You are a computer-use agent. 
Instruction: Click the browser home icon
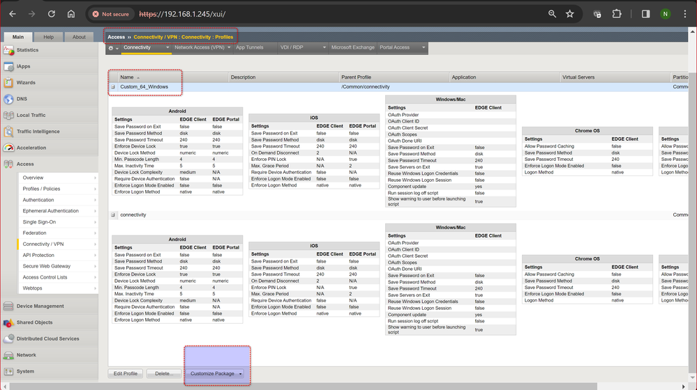71,14
